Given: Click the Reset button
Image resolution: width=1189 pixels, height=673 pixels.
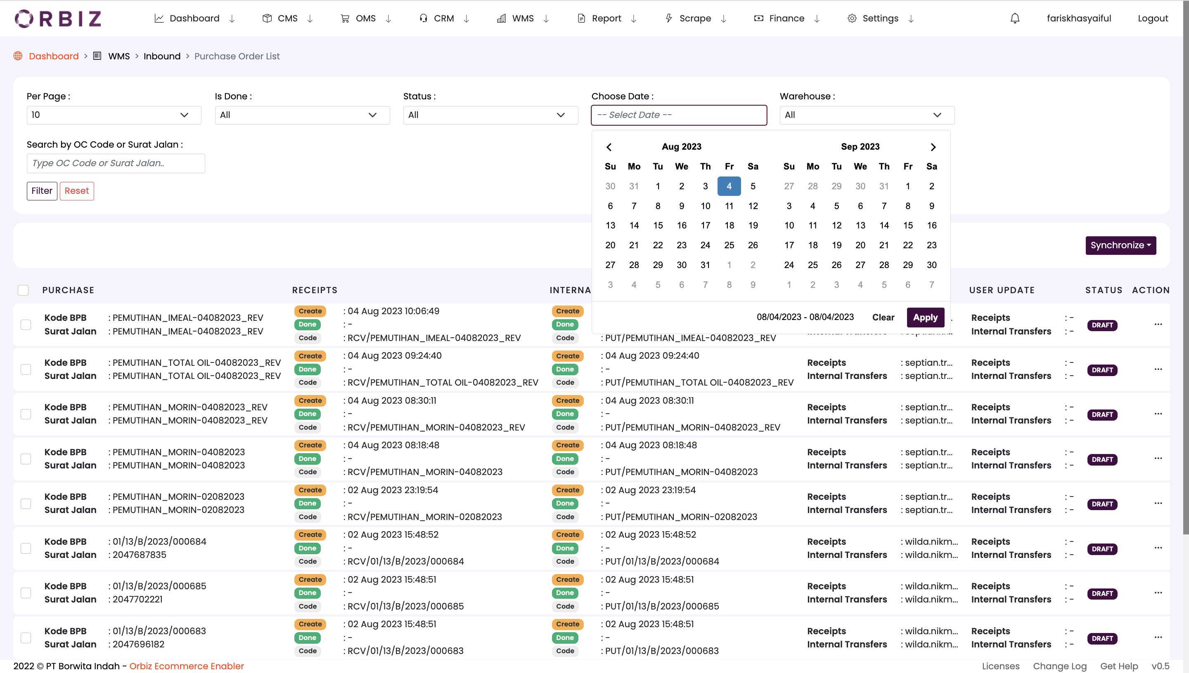Looking at the screenshot, I should point(77,191).
